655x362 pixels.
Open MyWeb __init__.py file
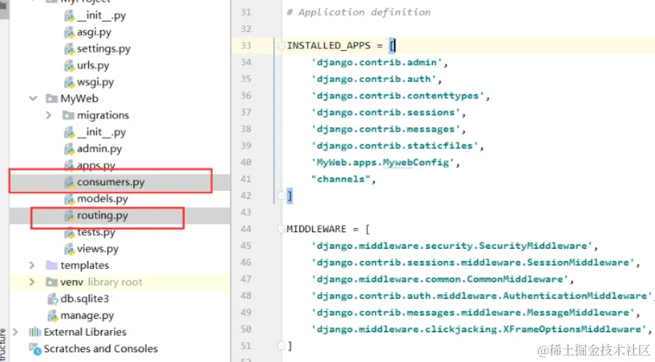click(x=102, y=132)
